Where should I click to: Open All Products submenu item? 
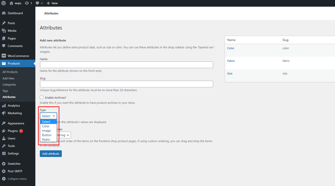(x=10, y=72)
